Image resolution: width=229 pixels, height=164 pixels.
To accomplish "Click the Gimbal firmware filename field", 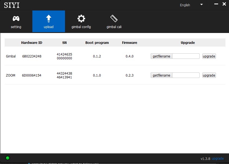I will pyautogui.click(x=186, y=56).
